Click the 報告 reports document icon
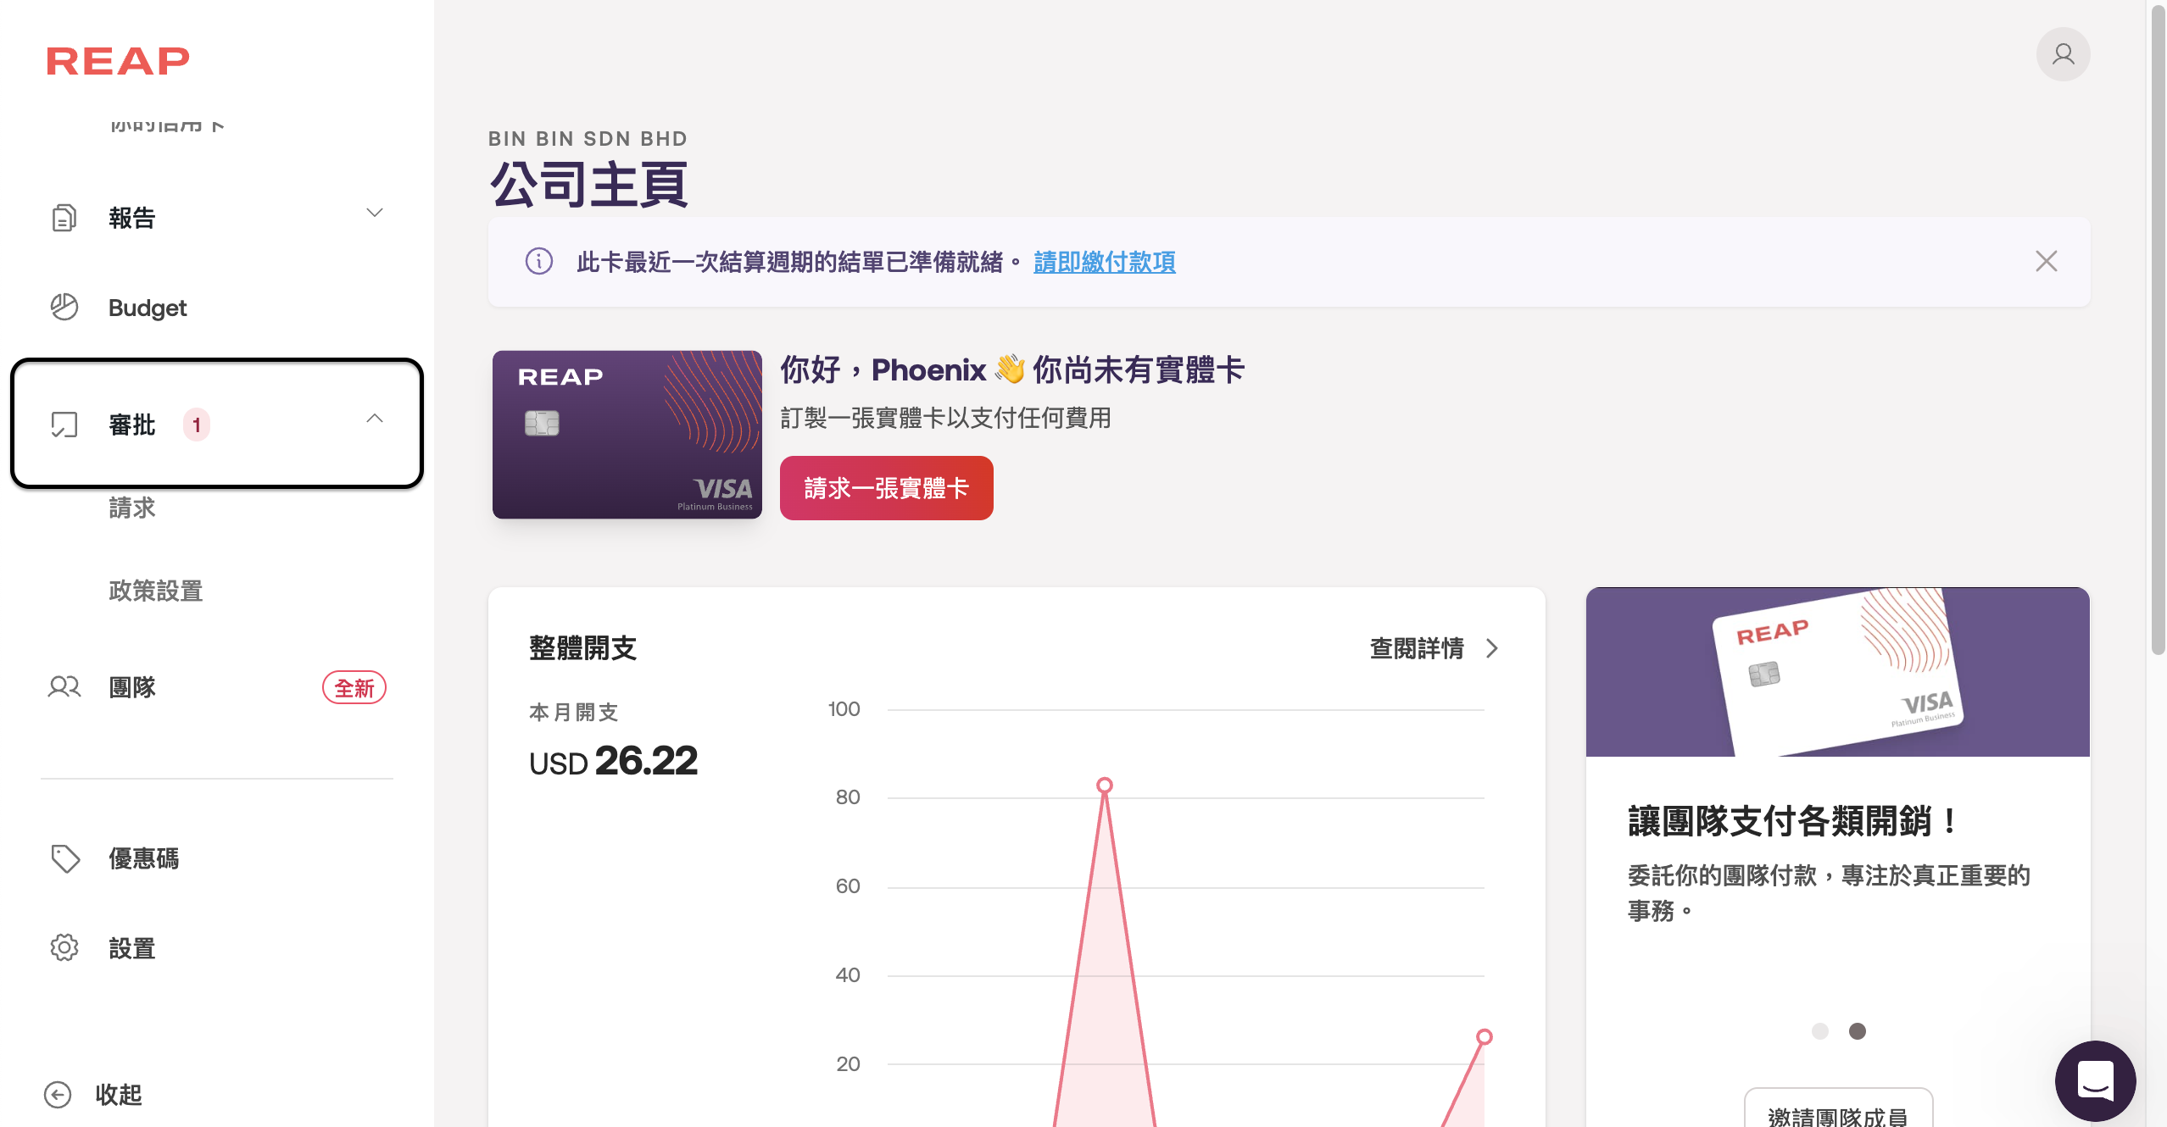The image size is (2167, 1127). pyautogui.click(x=64, y=218)
